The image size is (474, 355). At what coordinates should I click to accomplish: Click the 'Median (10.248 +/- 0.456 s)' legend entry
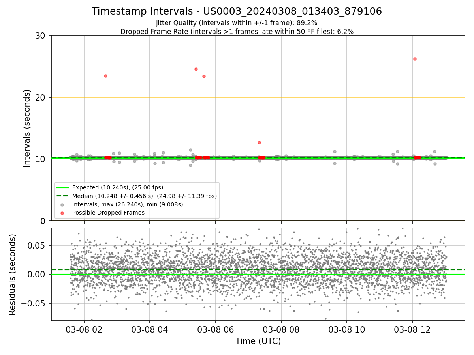[x=136, y=196]
